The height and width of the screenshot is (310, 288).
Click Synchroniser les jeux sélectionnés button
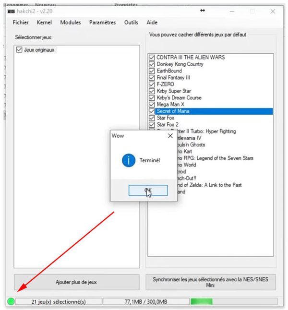(211, 282)
